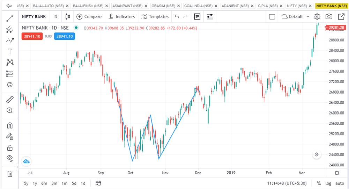
Task: Open indicator Templates menu
Action: click(x=155, y=17)
